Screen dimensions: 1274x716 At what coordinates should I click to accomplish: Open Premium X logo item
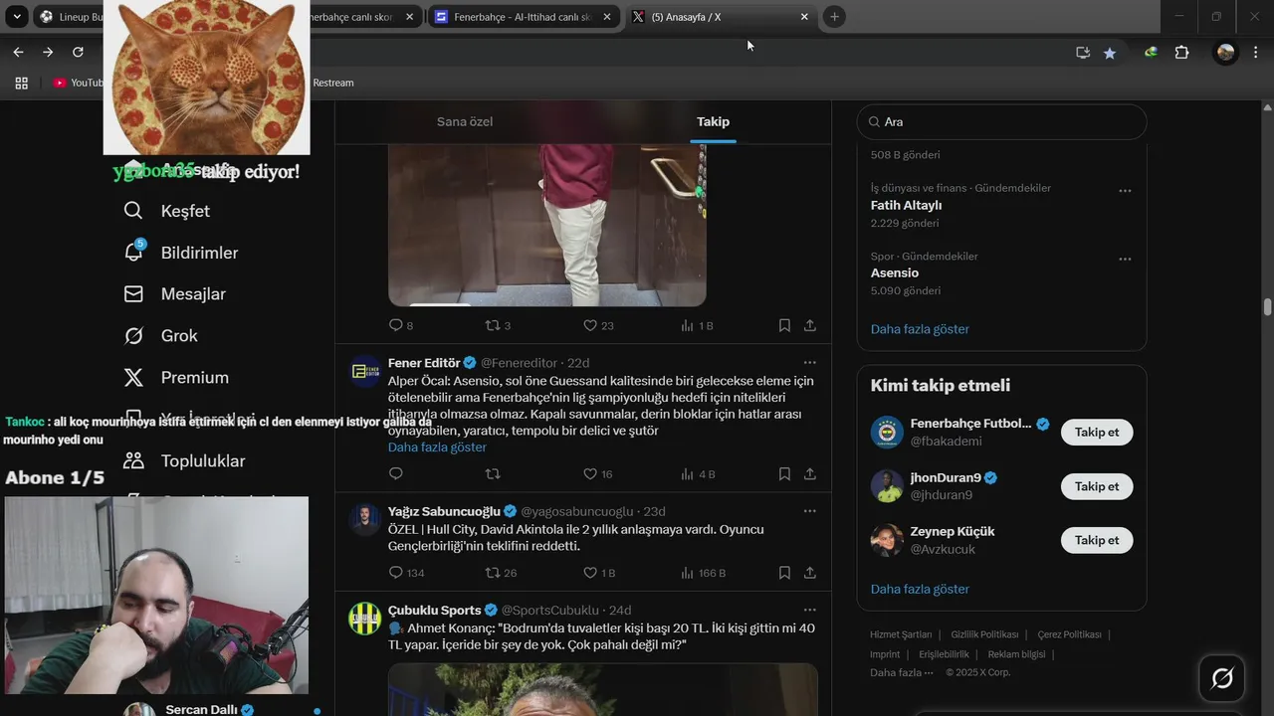pyautogui.click(x=175, y=378)
